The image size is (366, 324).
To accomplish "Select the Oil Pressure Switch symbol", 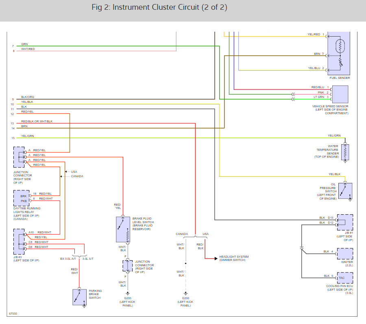I will pos(345,191).
